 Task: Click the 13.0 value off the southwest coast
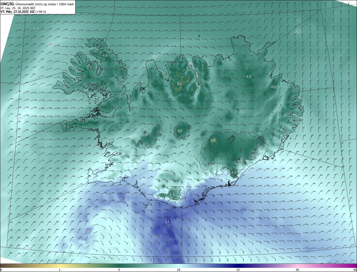(123, 199)
